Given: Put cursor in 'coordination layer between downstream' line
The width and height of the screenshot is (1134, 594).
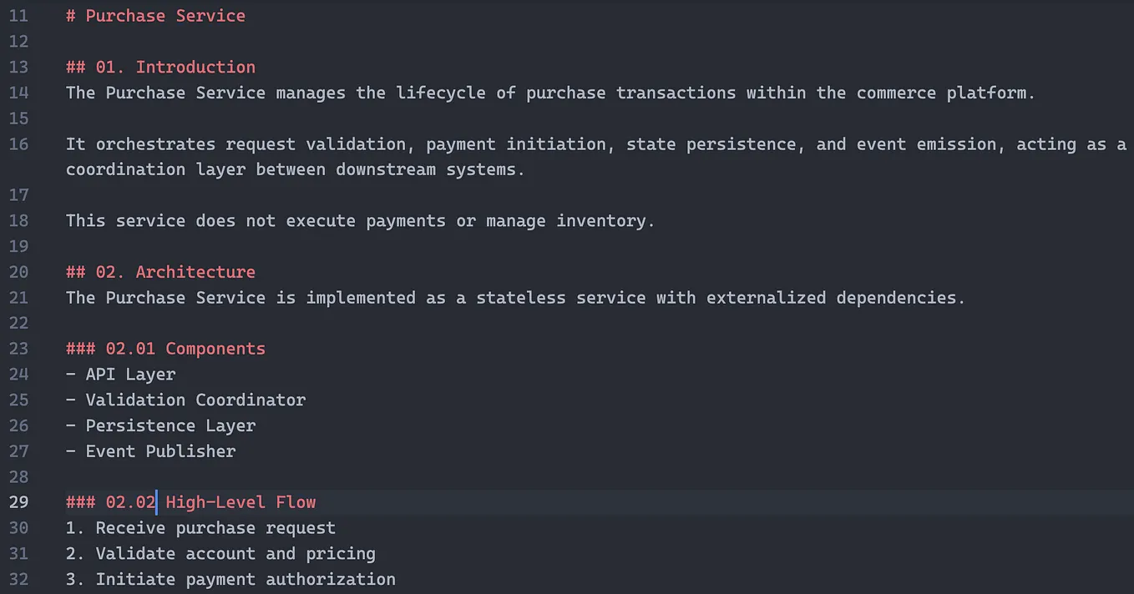Looking at the screenshot, I should pos(296,169).
